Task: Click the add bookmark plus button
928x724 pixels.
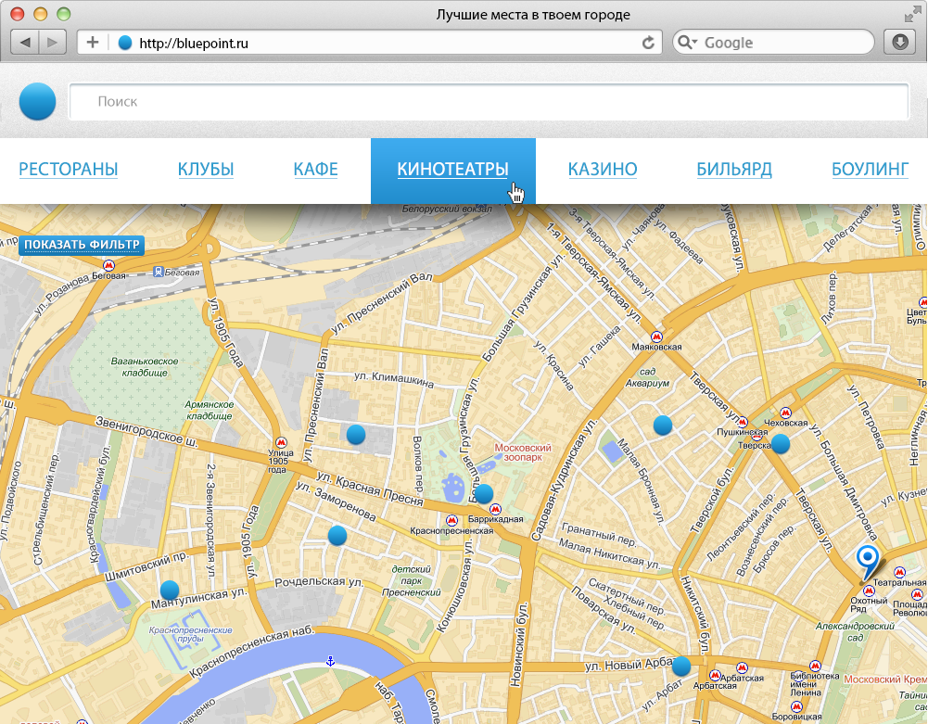Action: [93, 43]
